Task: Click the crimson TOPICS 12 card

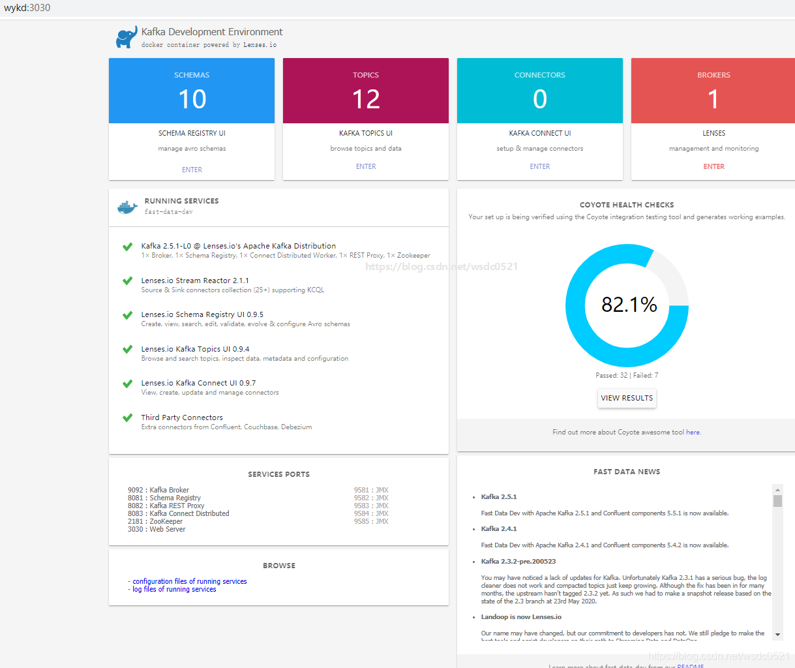Action: (x=366, y=91)
